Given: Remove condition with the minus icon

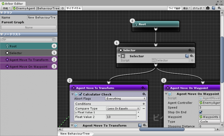Looking at the screenshot, I should coord(143,108).
